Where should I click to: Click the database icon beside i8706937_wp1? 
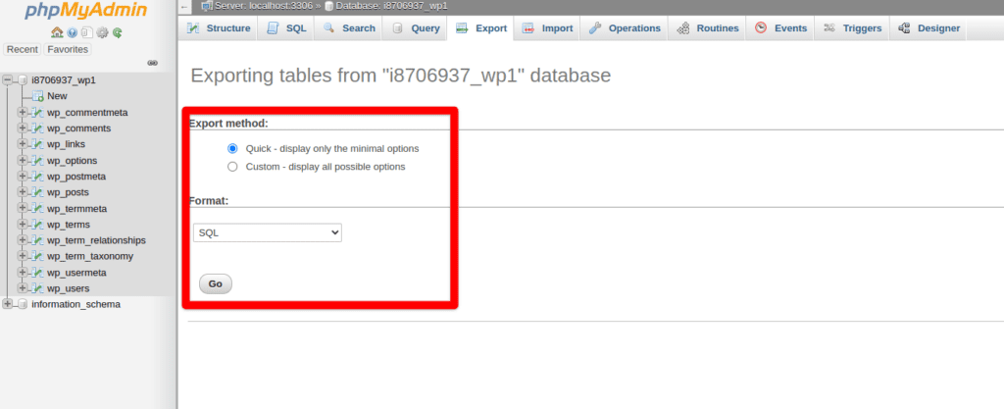pyautogui.click(x=23, y=80)
